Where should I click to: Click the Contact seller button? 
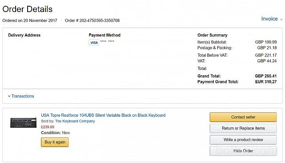pyautogui.click(x=243, y=117)
